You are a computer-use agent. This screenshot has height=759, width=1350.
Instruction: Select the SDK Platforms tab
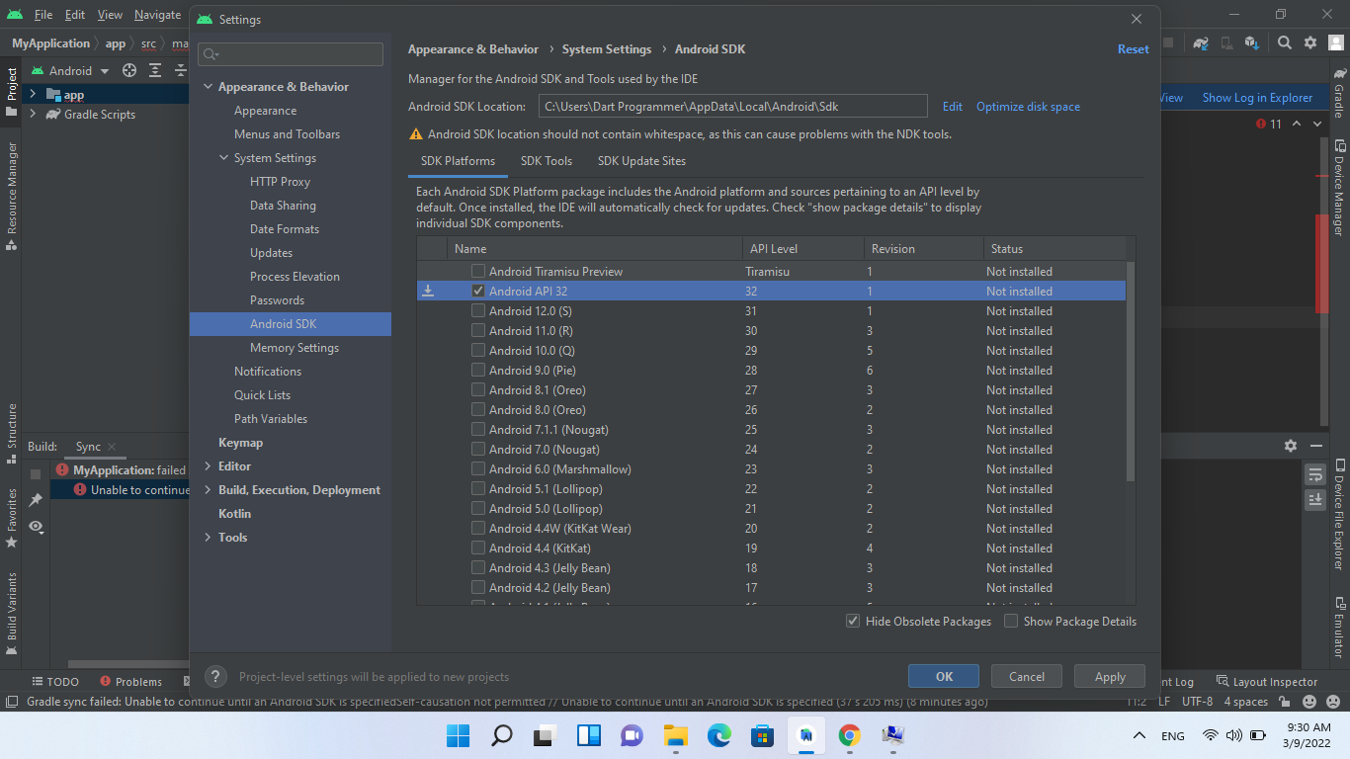[x=458, y=161]
